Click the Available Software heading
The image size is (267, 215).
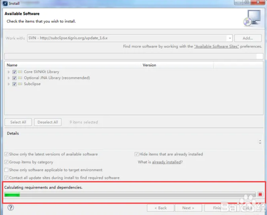pos(22,14)
